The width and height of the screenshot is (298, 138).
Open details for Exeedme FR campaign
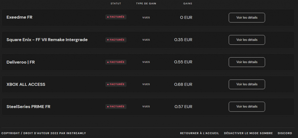coord(247,17)
